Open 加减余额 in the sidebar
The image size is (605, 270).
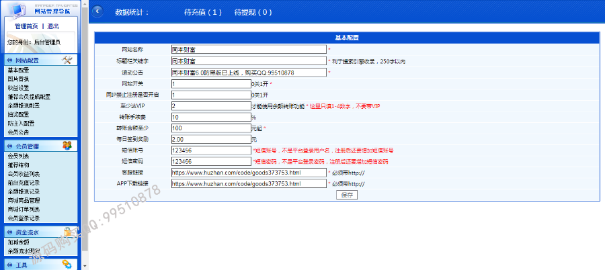tap(18, 242)
